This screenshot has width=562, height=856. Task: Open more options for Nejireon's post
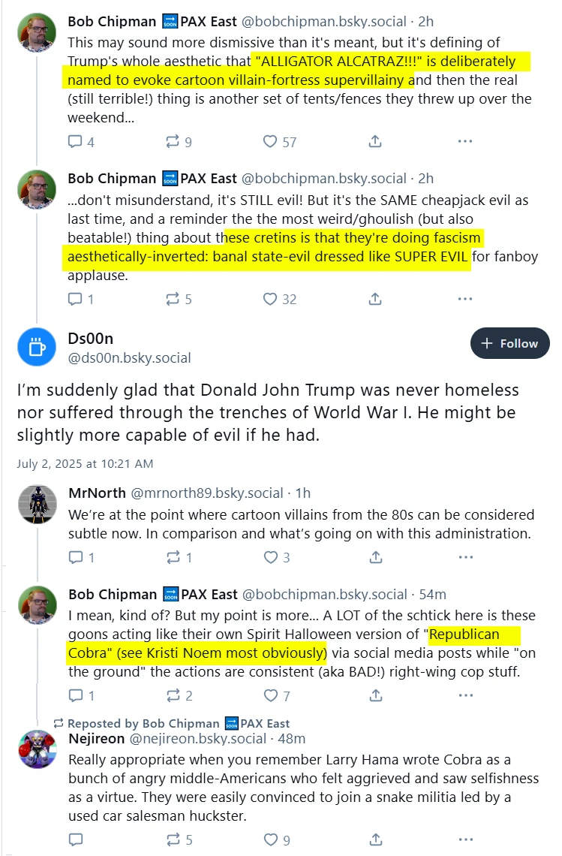pyautogui.click(x=466, y=839)
